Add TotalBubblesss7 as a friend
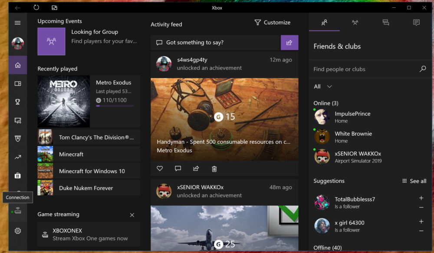This screenshot has height=253, width=434. (422, 199)
